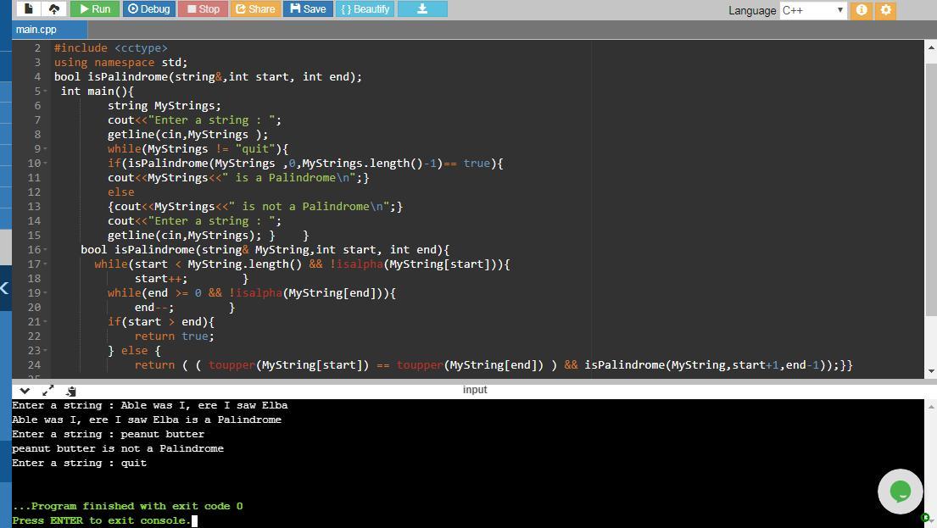Click the Save button
Viewport: 937px width, 528px height.
click(x=307, y=9)
